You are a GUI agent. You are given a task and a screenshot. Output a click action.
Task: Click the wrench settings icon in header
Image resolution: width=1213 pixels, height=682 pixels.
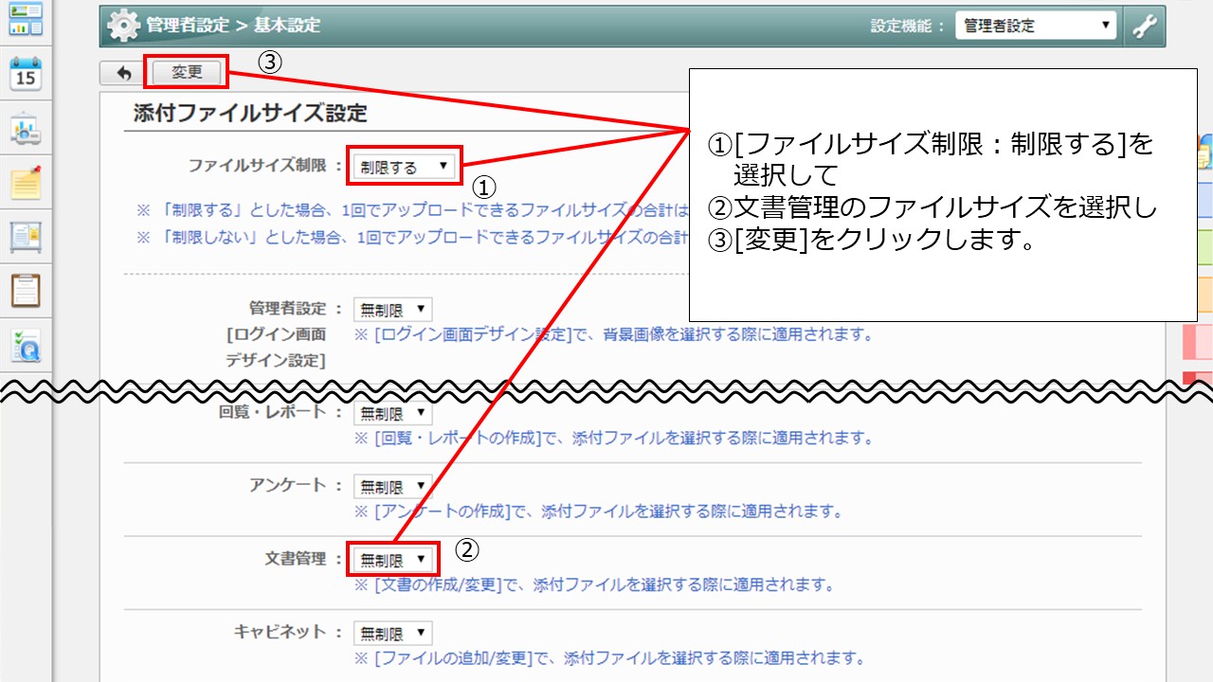point(1145,27)
